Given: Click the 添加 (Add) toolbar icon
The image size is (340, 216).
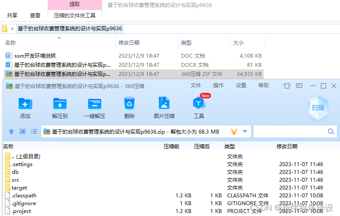Looking at the screenshot, I should 25,104.
